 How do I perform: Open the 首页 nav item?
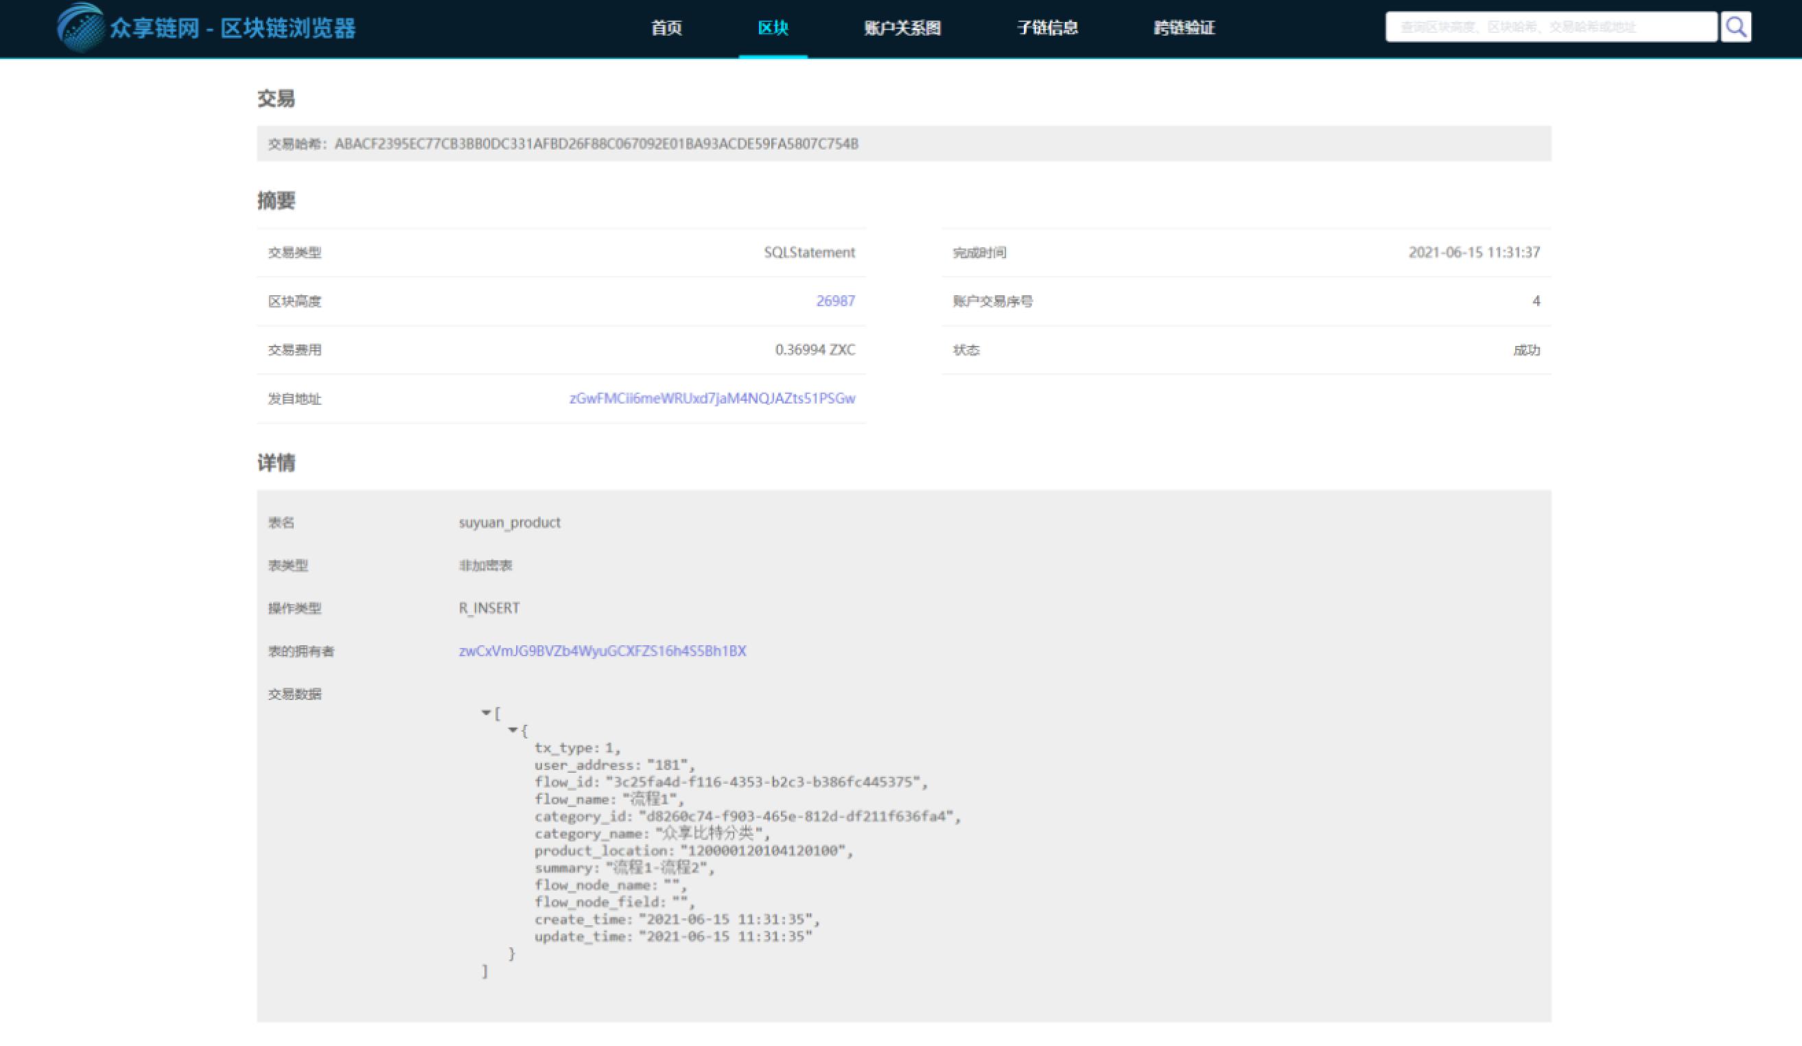(666, 28)
